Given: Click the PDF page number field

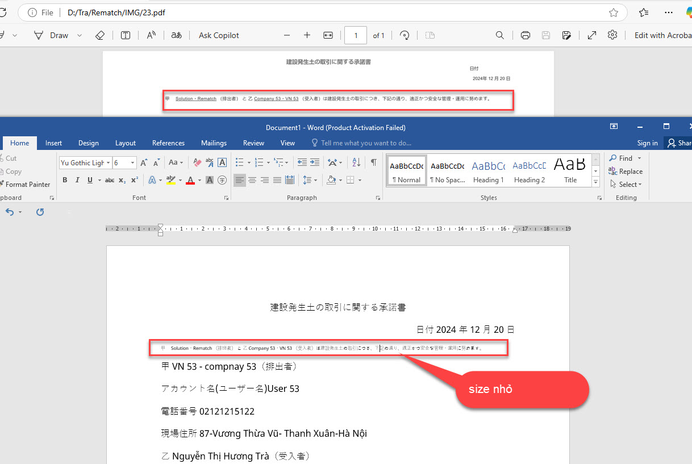Looking at the screenshot, I should click(x=356, y=35).
